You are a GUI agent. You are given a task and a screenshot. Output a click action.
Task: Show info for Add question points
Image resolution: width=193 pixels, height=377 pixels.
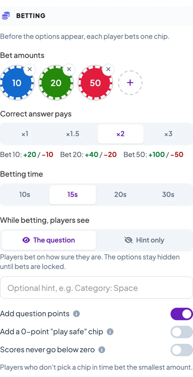(x=76, y=314)
